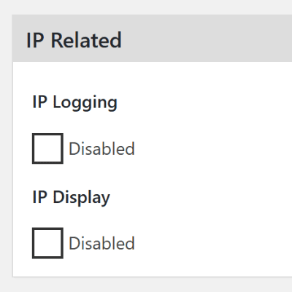This screenshot has height=292, width=292.
Task: Click the Disabled label beside IP Logging checkbox
Action: pyautogui.click(x=101, y=148)
